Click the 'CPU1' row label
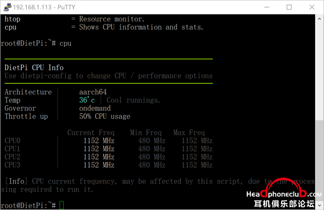The height and width of the screenshot is (210, 324). tap(12, 149)
